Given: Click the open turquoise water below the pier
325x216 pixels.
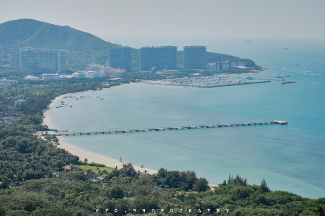Looking at the screenshot, I should coord(215,153).
